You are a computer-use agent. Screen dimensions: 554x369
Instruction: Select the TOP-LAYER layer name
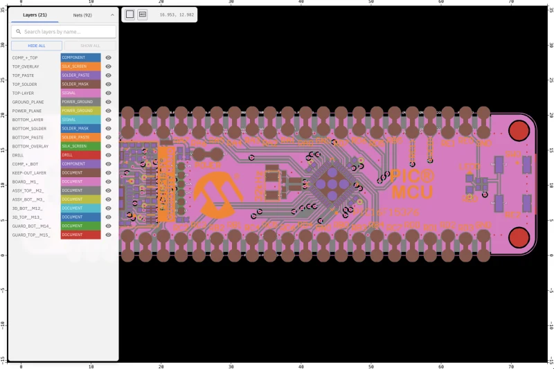coord(23,93)
